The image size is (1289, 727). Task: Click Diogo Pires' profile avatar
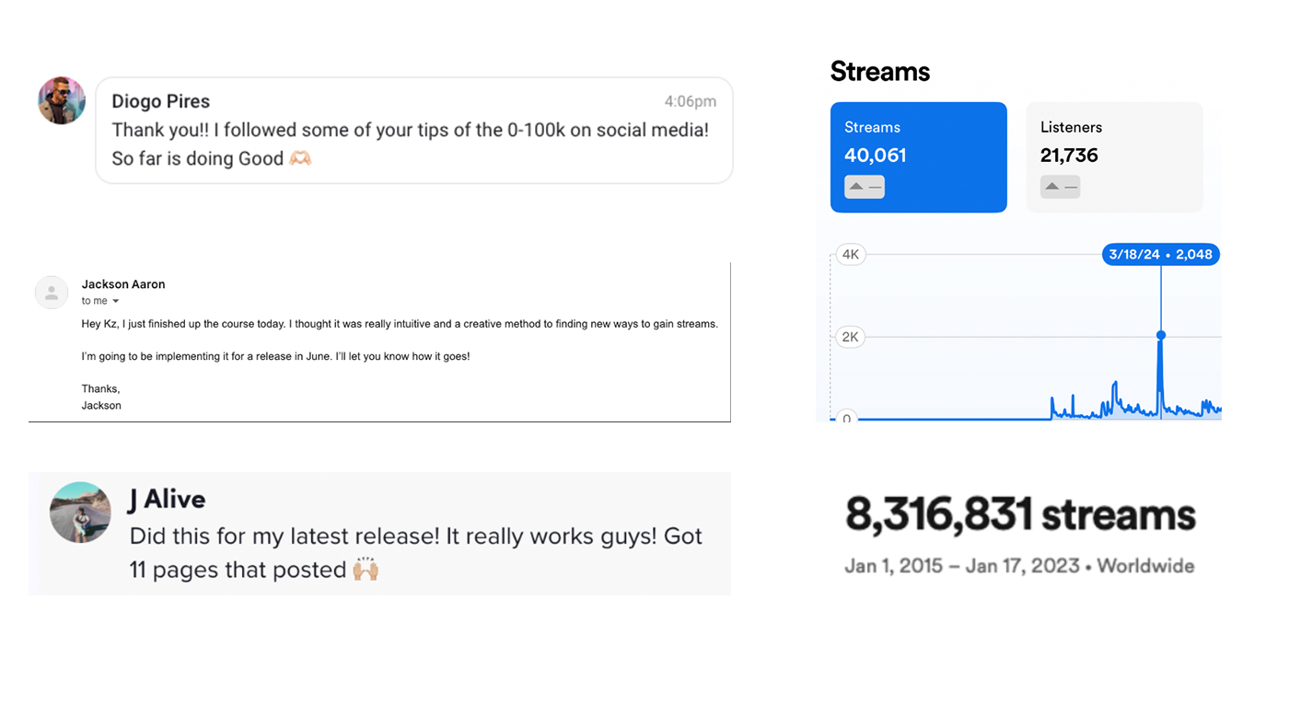(x=62, y=100)
